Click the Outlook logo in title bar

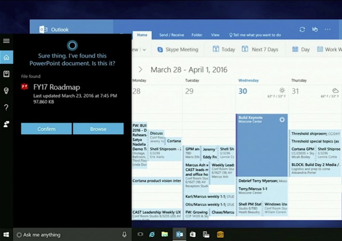point(43,30)
